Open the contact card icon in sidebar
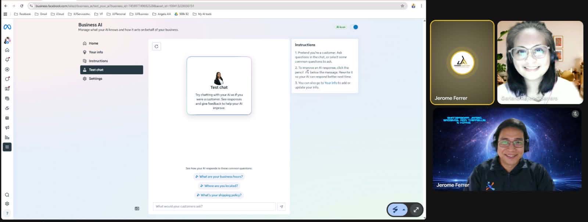This screenshot has width=588, height=222. (7, 89)
